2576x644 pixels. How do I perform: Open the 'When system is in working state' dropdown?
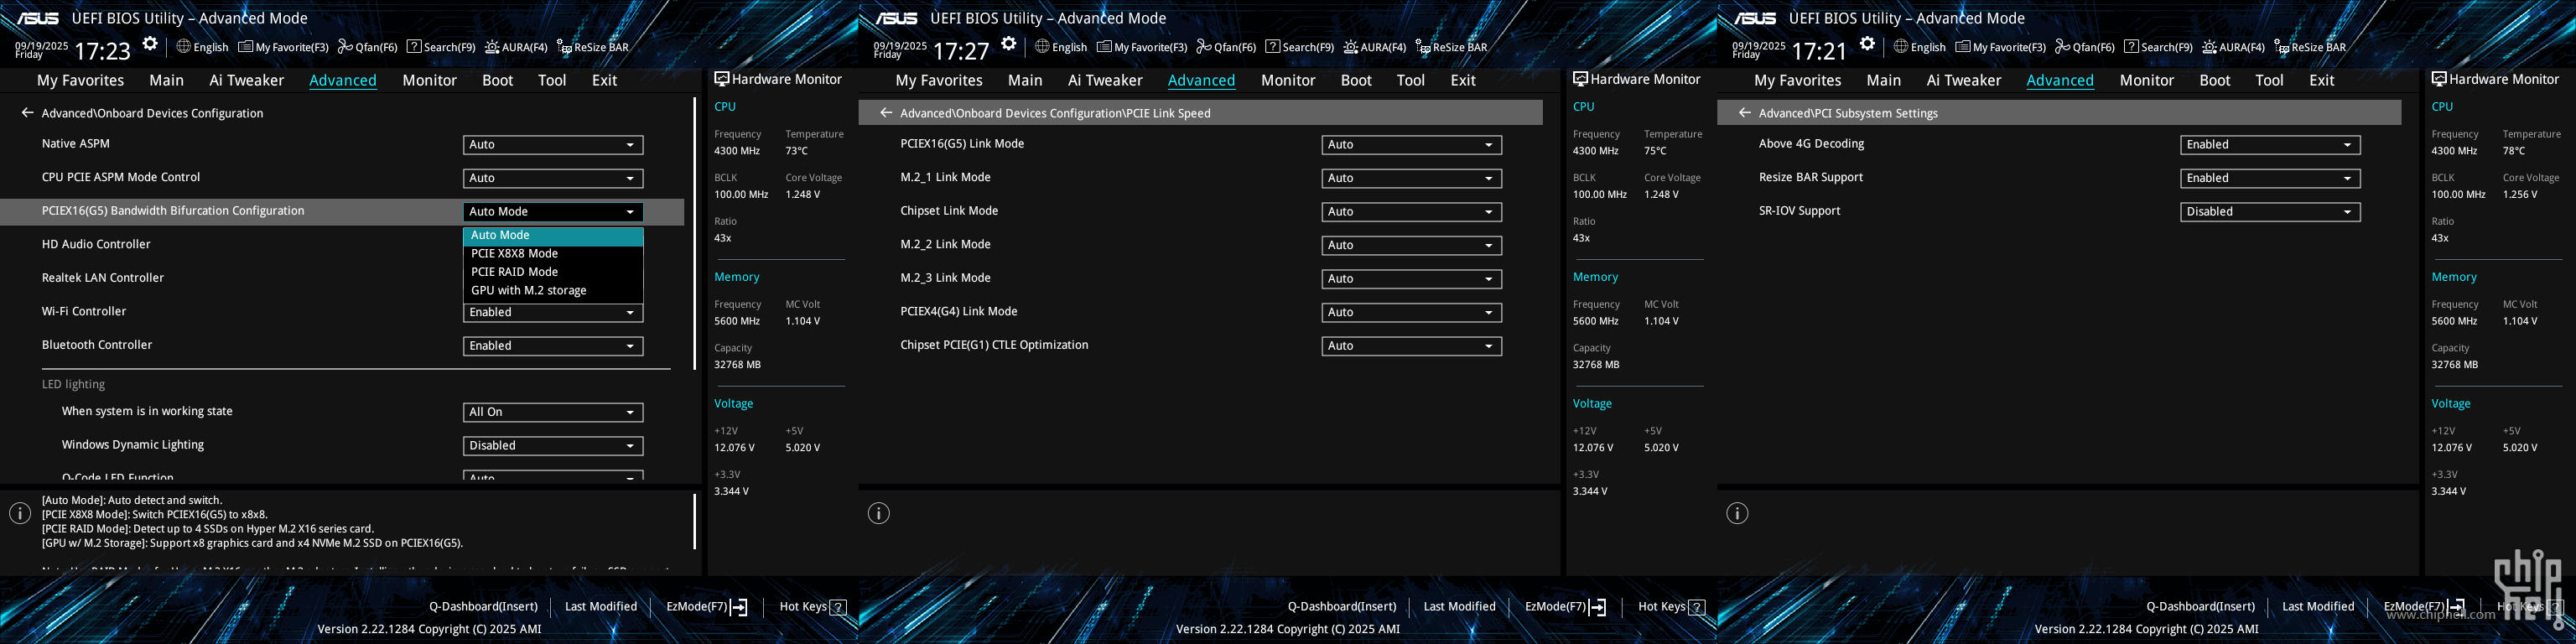(553, 412)
